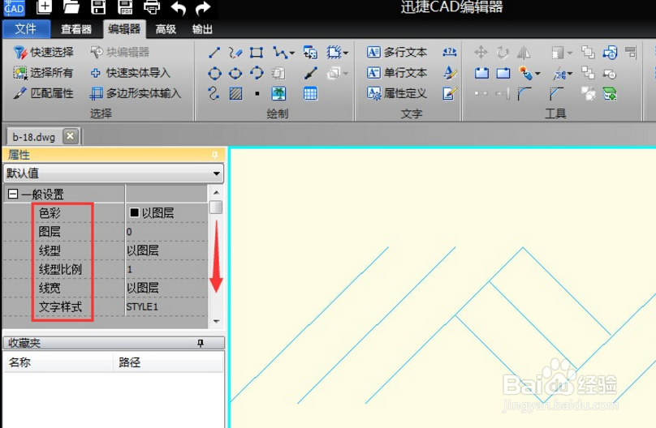Click the black color swatch for 色彩
Screen dimensions: 656x428
(134, 212)
